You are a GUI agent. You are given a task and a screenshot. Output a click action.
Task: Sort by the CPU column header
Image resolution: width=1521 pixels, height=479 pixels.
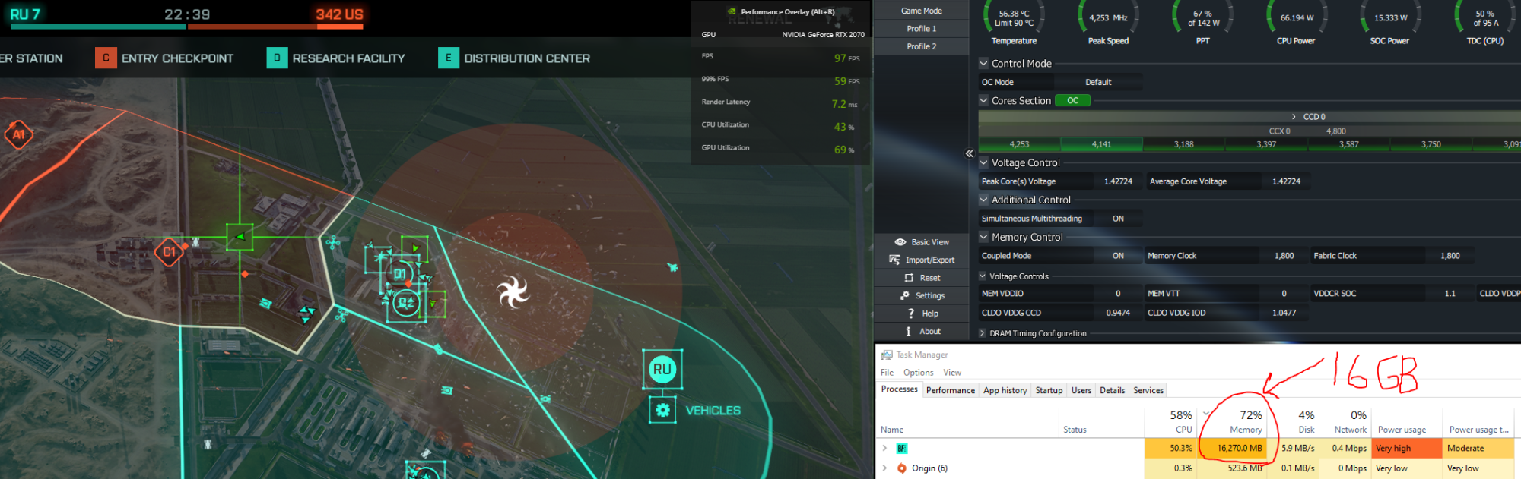pos(1171,421)
